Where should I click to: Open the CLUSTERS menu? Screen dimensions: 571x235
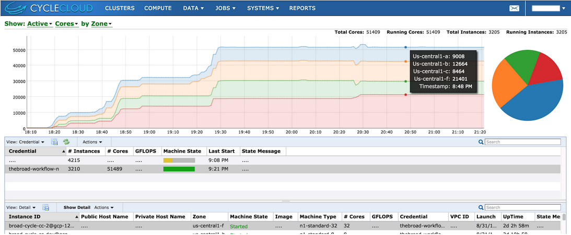pyautogui.click(x=120, y=8)
